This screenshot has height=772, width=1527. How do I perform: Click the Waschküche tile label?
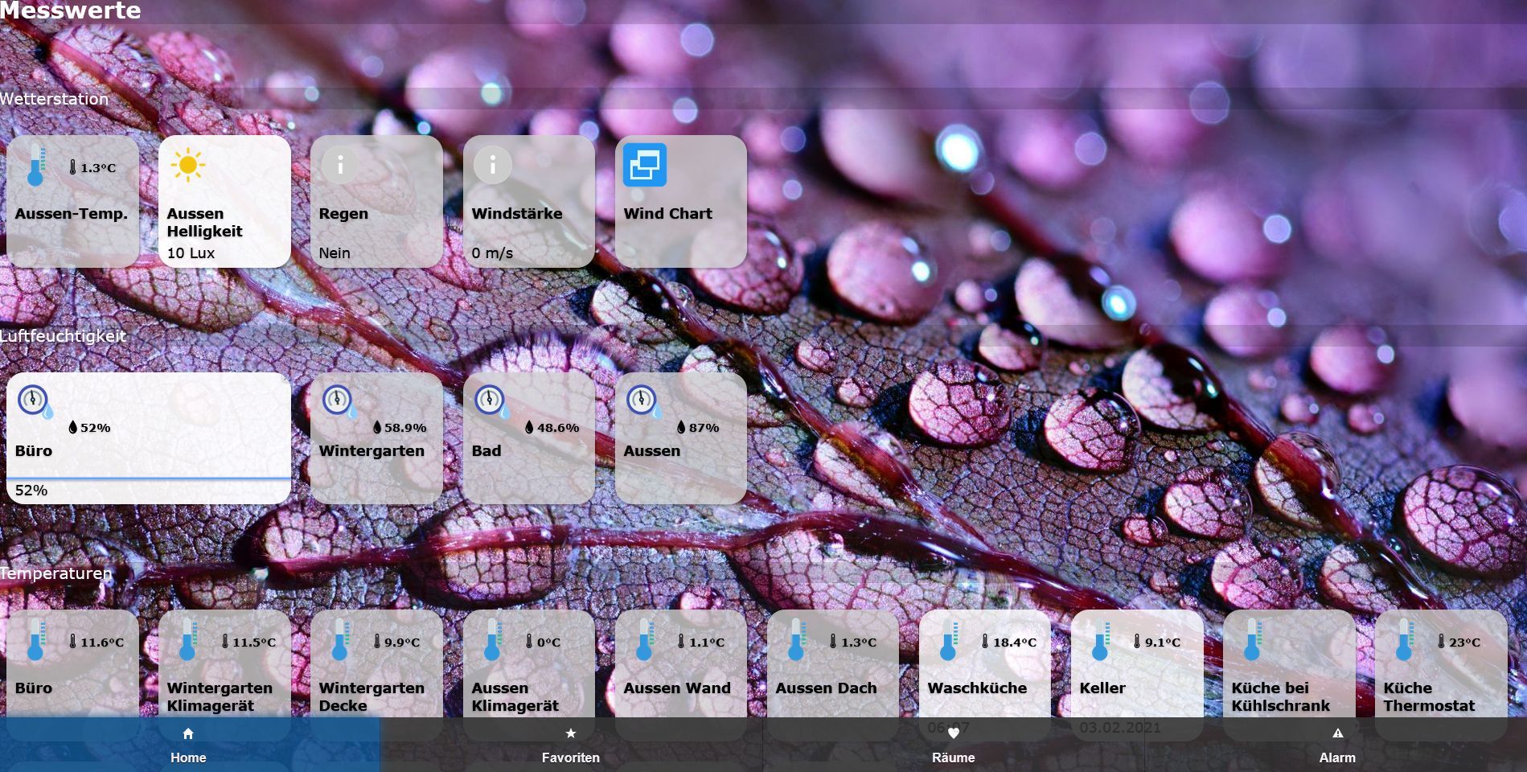[x=977, y=688]
